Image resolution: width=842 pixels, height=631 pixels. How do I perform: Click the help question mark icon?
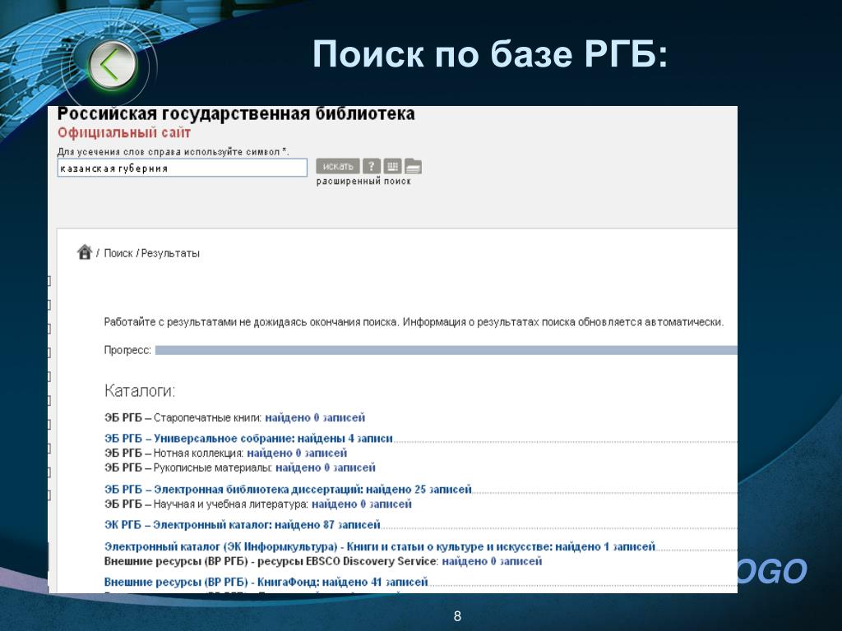click(x=372, y=166)
